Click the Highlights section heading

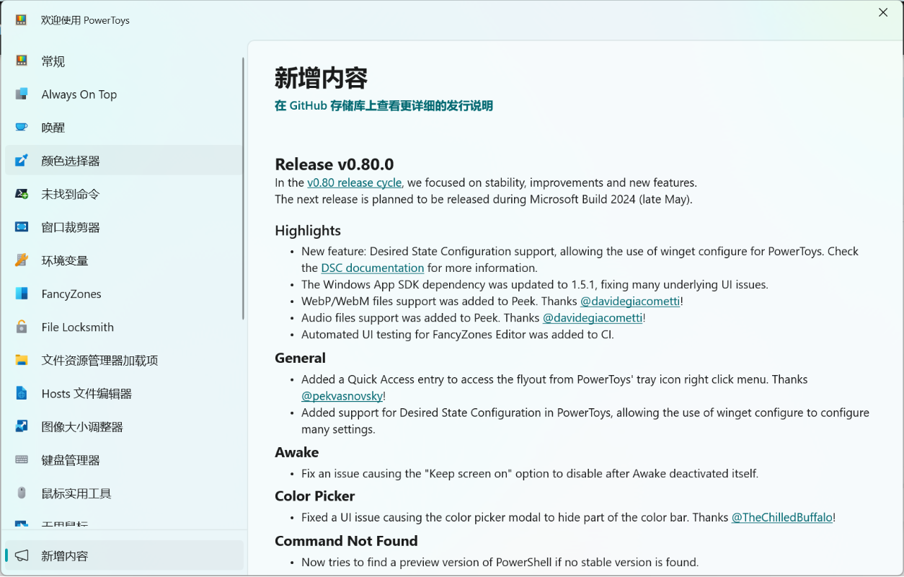(x=308, y=230)
